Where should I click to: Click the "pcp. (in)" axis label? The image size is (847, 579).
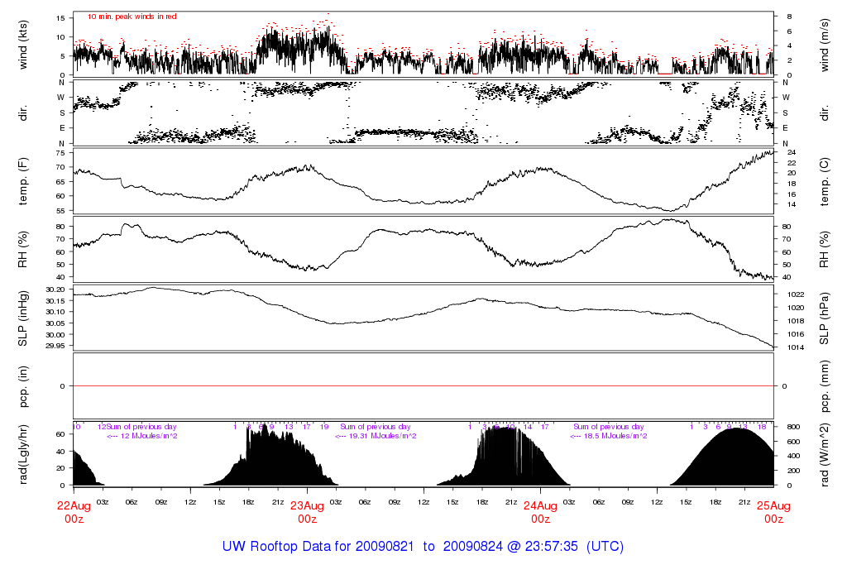click(x=22, y=386)
